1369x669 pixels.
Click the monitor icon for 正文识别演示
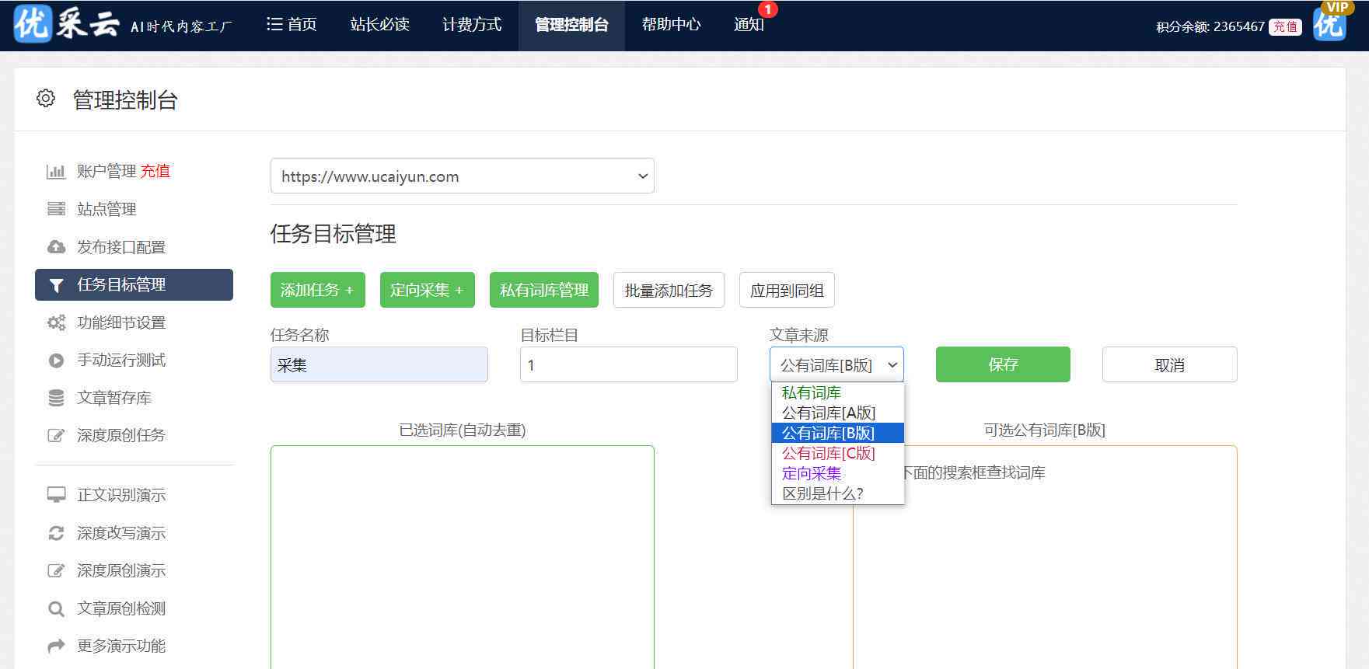click(56, 495)
